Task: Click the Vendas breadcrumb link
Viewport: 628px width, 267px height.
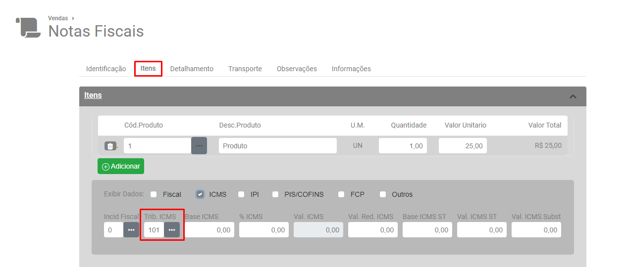Action: 58,18
